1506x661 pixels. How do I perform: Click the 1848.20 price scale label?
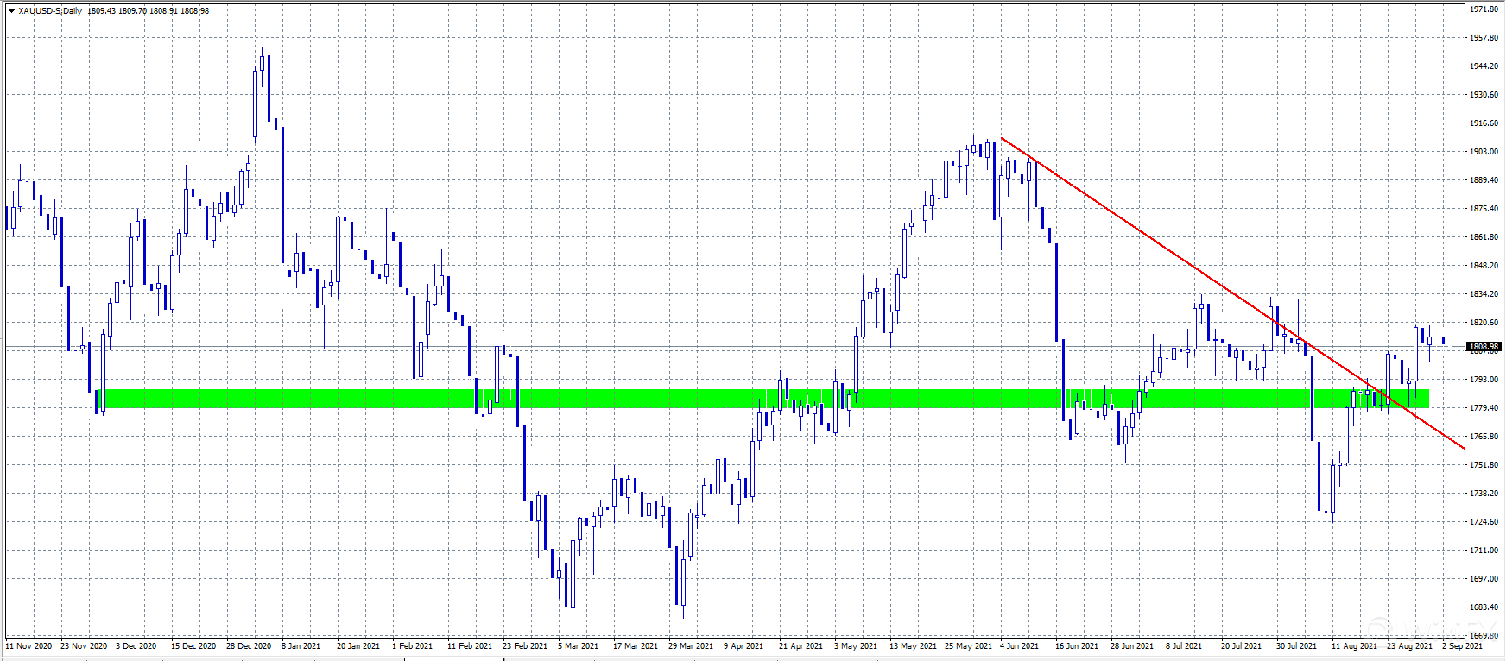1484,266
